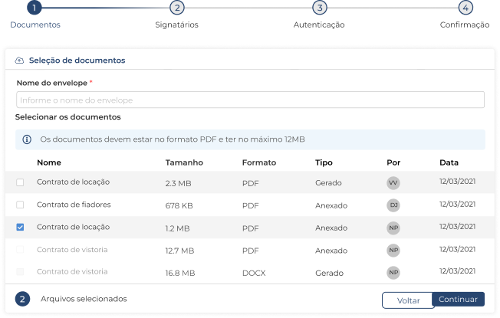
Task: Focus the Nome do envelope input field
Action: [250, 100]
